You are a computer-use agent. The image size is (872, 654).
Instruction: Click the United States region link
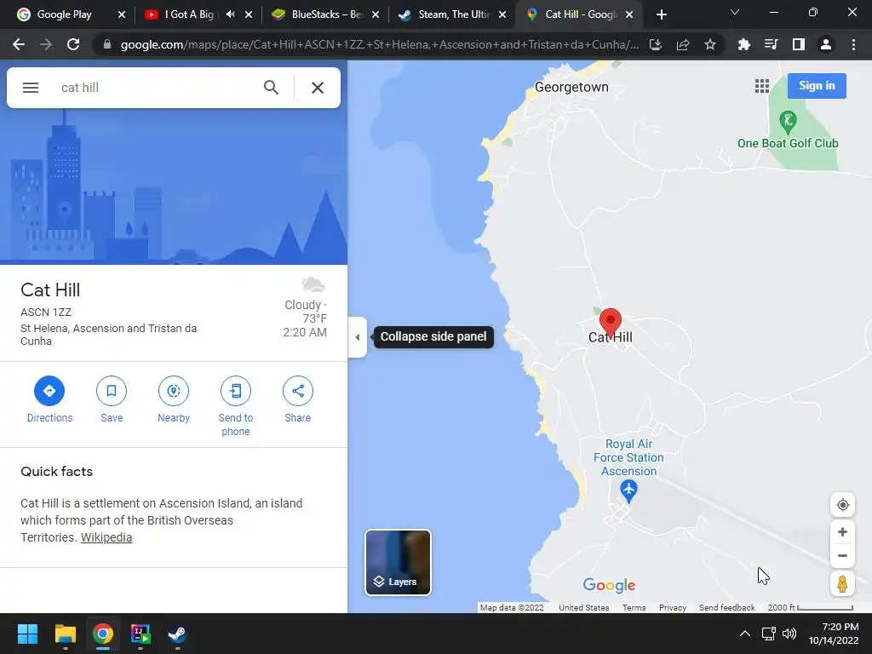click(x=583, y=607)
